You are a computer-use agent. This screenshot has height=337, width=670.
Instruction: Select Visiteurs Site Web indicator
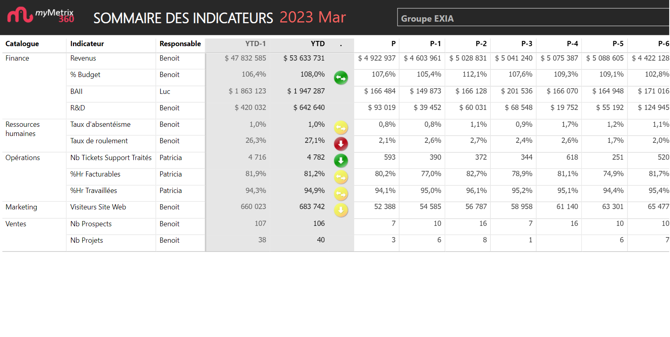[x=98, y=207]
